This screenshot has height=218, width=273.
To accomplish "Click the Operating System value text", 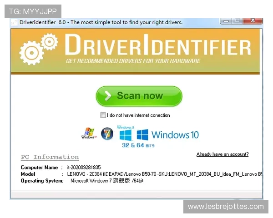I will click(x=106, y=181).
